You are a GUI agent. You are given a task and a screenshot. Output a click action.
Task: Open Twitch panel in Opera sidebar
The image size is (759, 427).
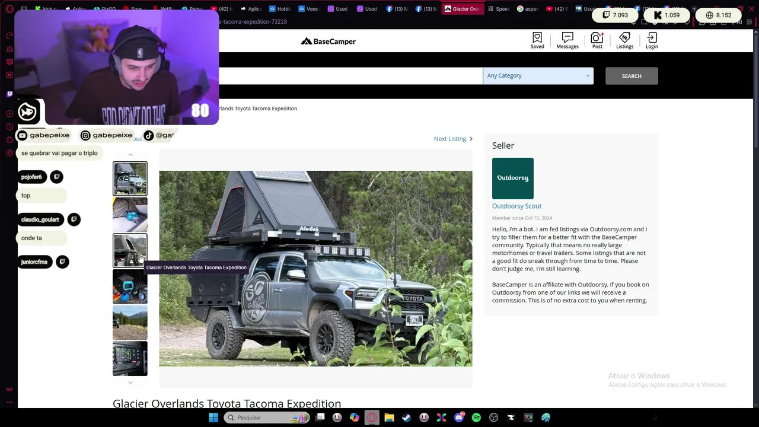point(9,94)
